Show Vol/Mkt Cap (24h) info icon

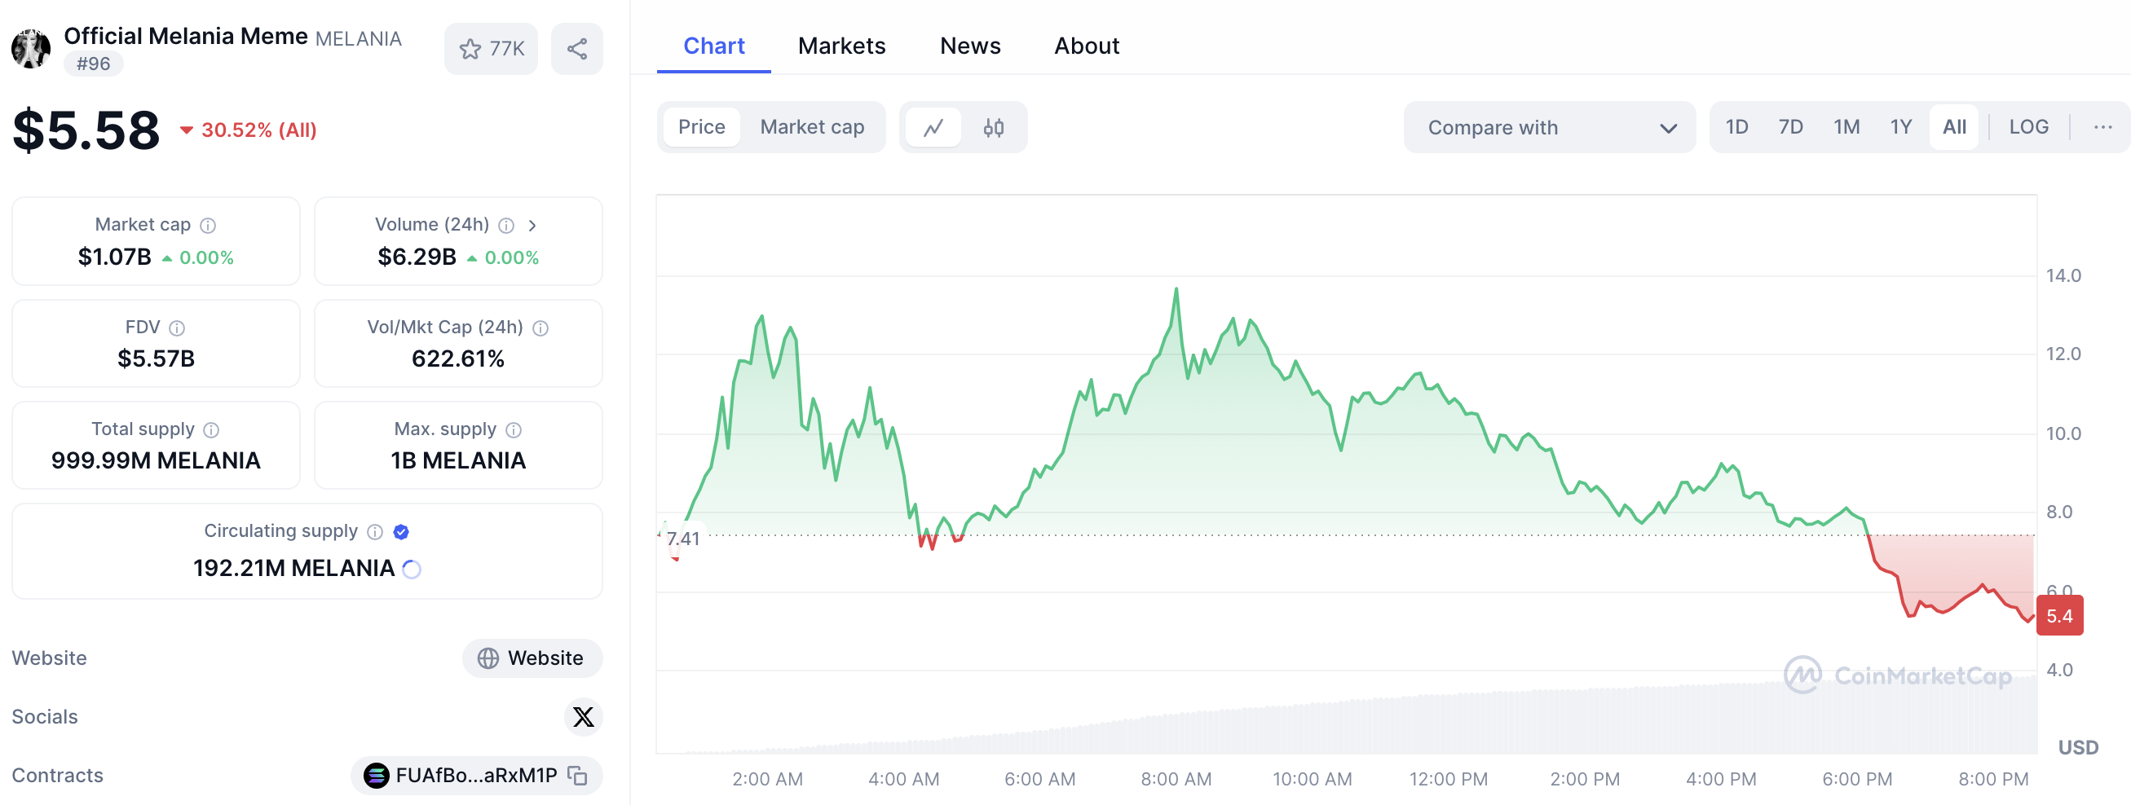coord(541,328)
